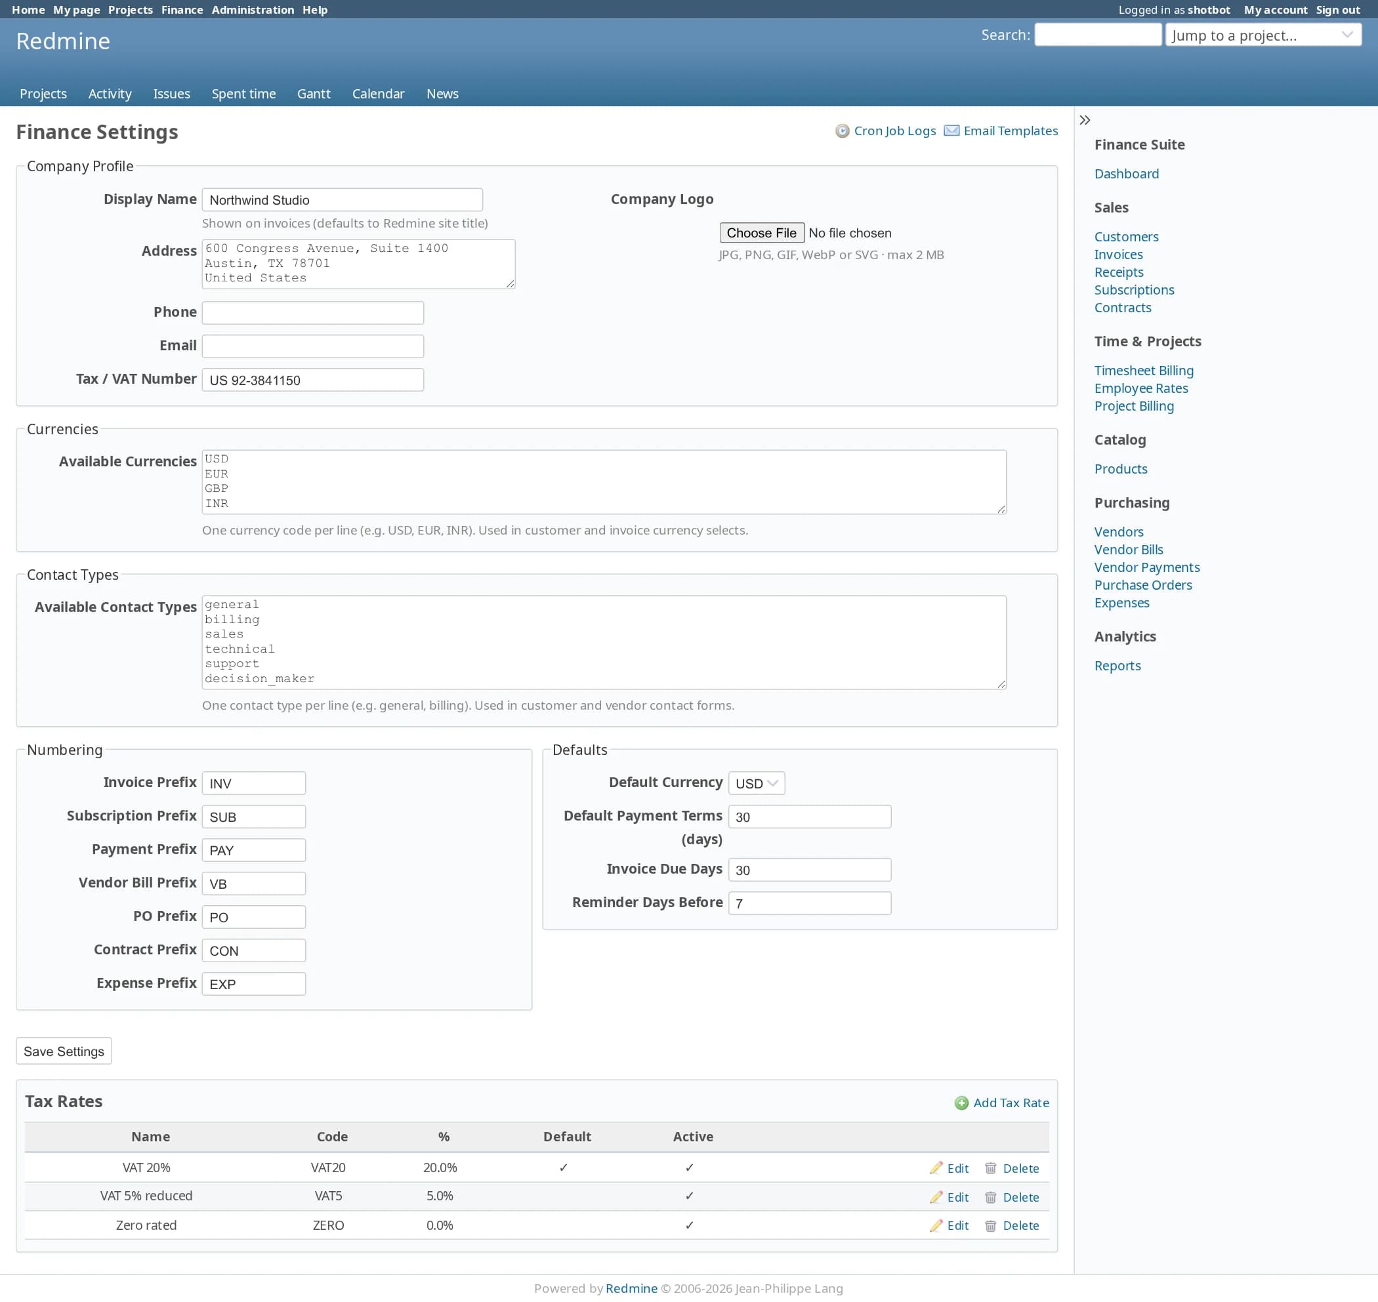Click the trash icon for VAT 20%
Image resolution: width=1378 pixels, height=1302 pixels.
coord(991,1169)
